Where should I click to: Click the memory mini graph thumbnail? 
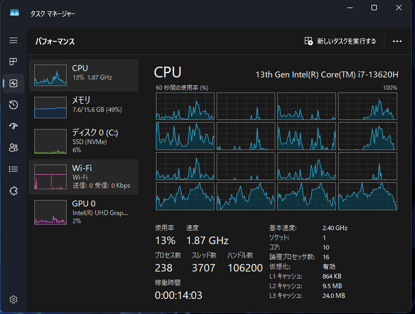point(51,107)
